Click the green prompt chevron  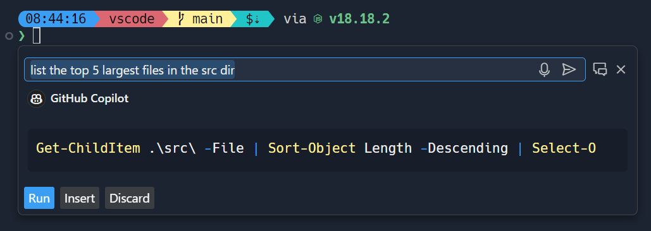pyautogui.click(x=22, y=36)
